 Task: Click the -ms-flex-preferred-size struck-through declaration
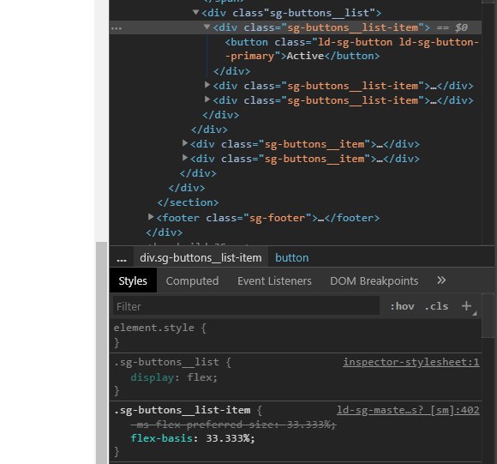(233, 424)
